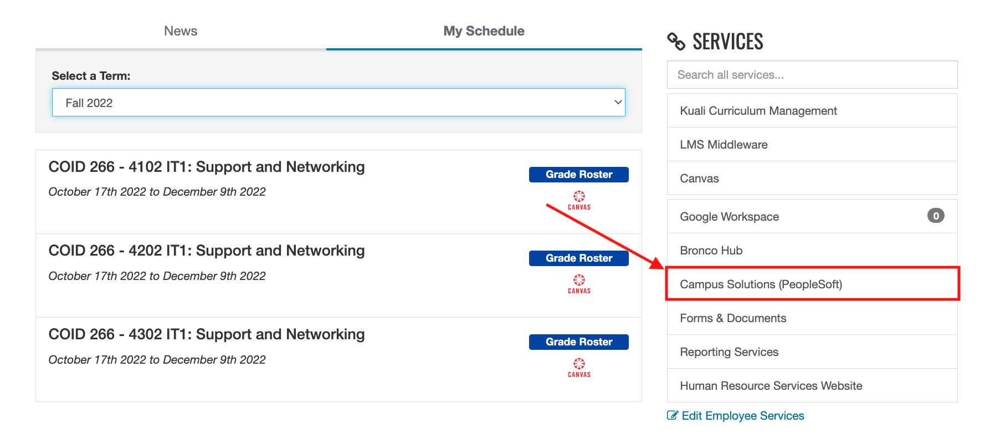The height and width of the screenshot is (433, 985).
Task: Open Canvas icon for COID 266 - 4102
Action: pos(579,200)
